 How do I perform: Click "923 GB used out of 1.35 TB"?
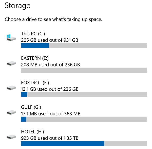(50, 138)
